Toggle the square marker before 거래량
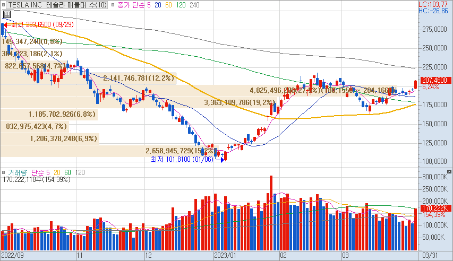 (x=4, y=172)
